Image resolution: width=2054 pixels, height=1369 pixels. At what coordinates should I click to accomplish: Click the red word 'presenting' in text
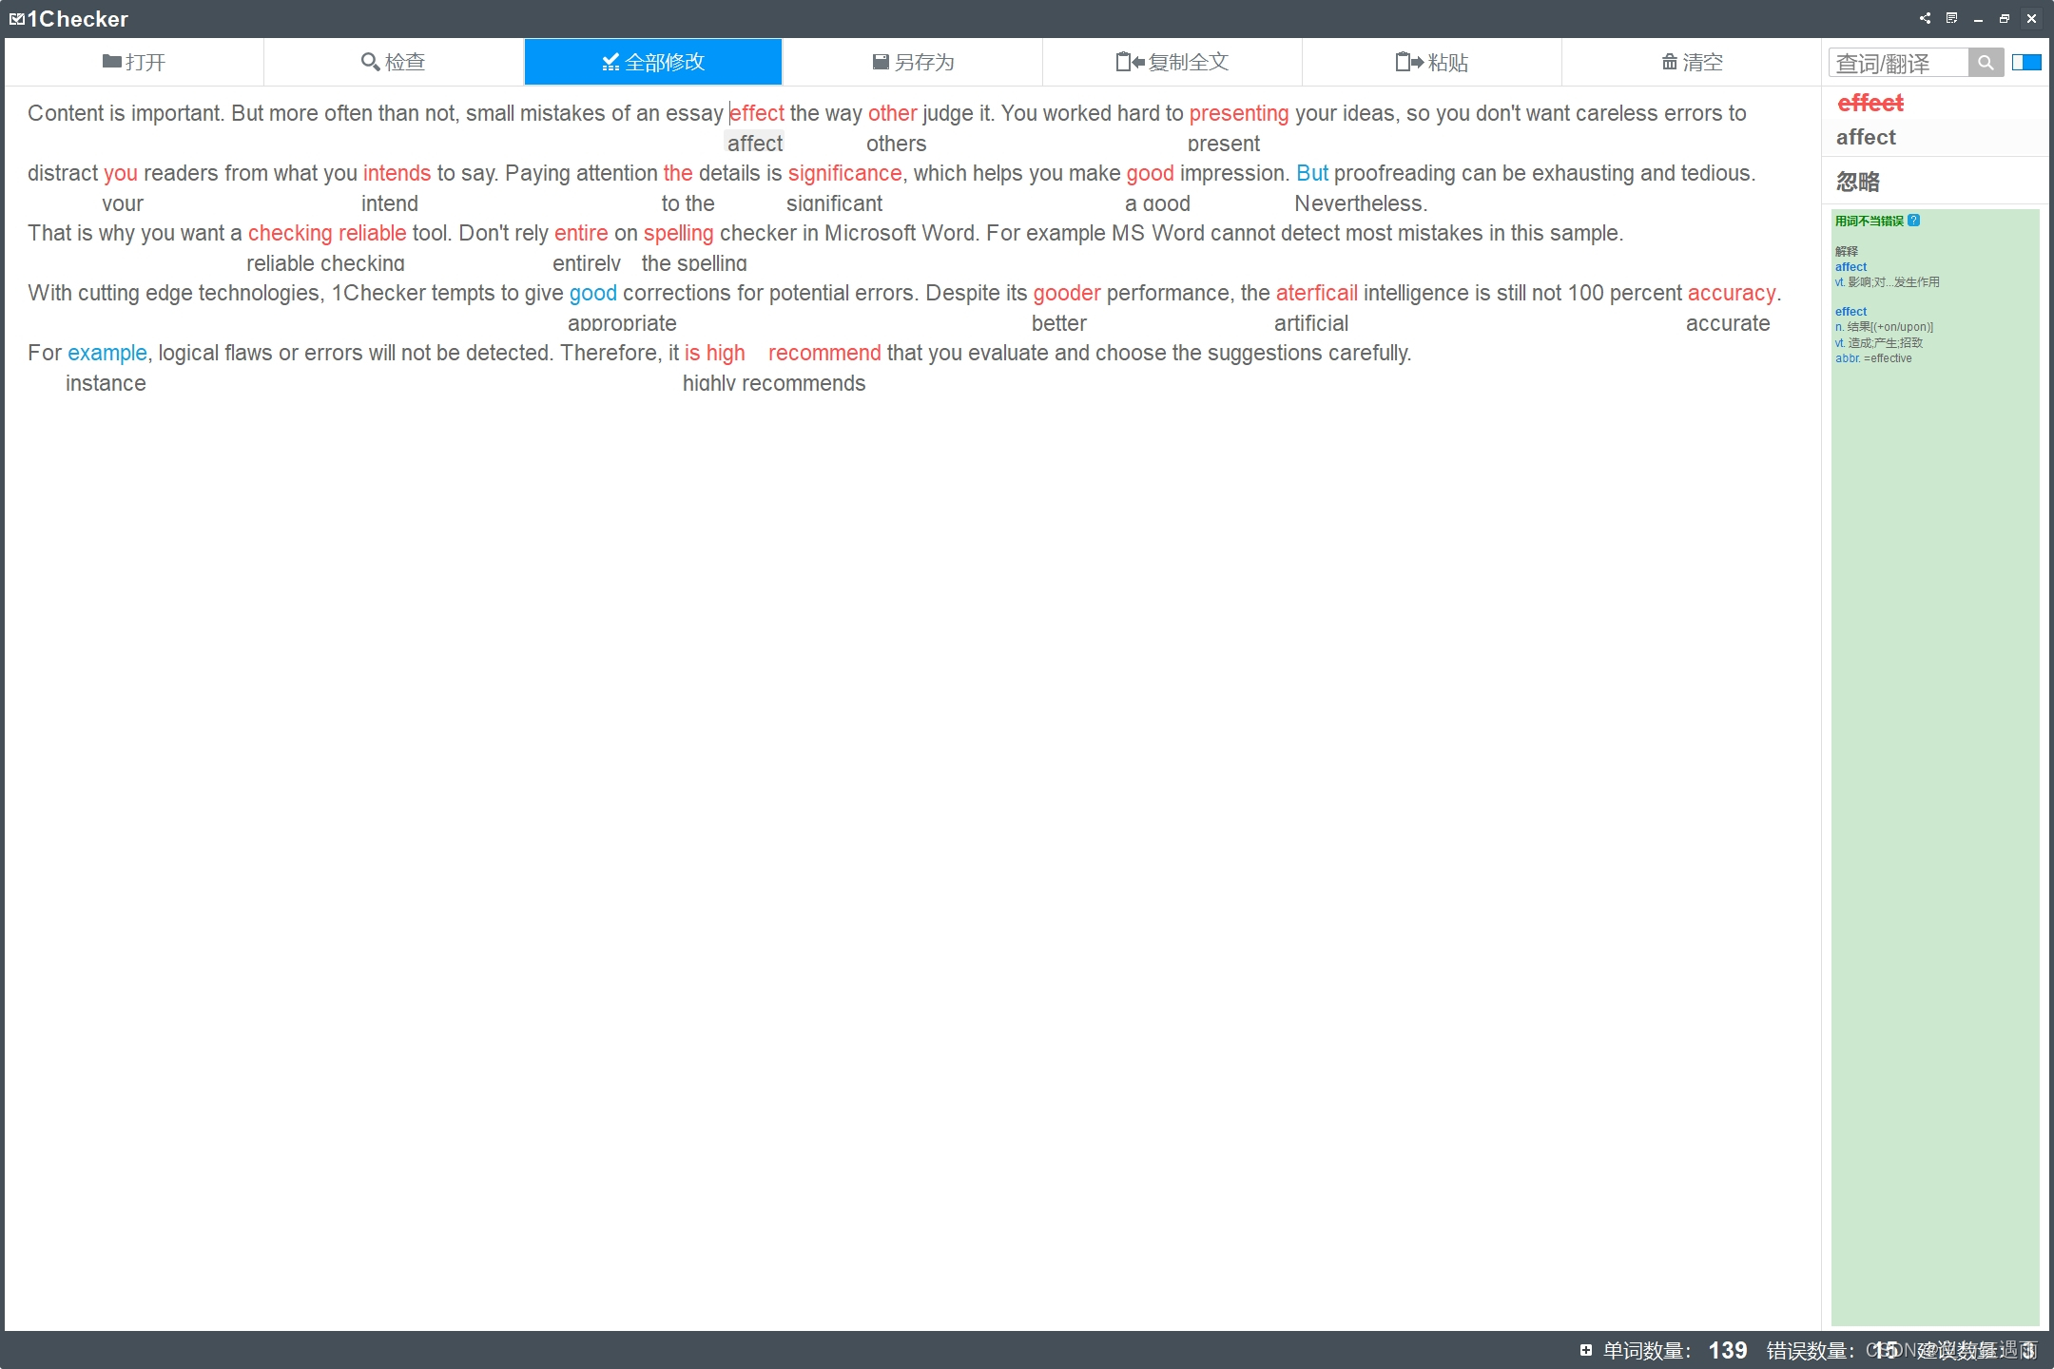coord(1238,113)
